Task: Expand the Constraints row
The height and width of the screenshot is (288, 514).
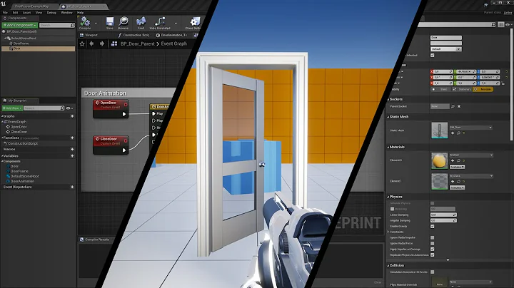Action: point(388,232)
